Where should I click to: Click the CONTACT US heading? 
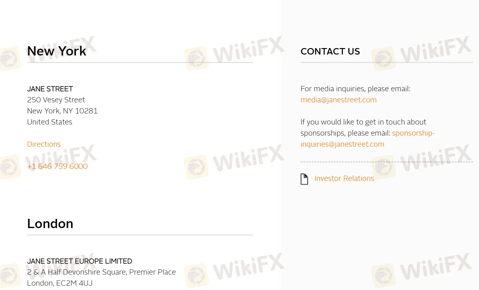pyautogui.click(x=330, y=51)
